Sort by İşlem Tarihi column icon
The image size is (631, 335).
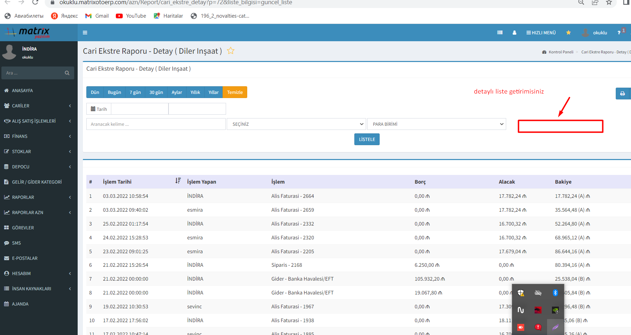click(178, 181)
